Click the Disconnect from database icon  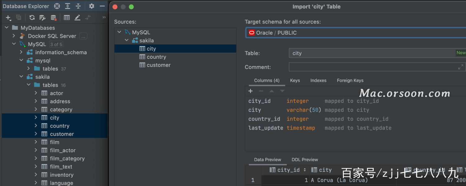[x=53, y=17]
